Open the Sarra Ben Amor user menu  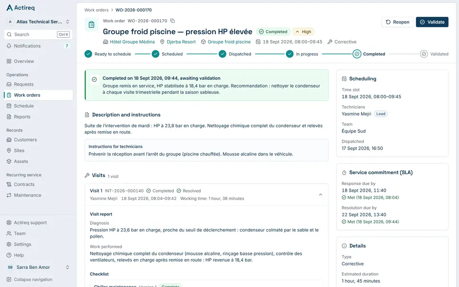pyautogui.click(x=38, y=267)
